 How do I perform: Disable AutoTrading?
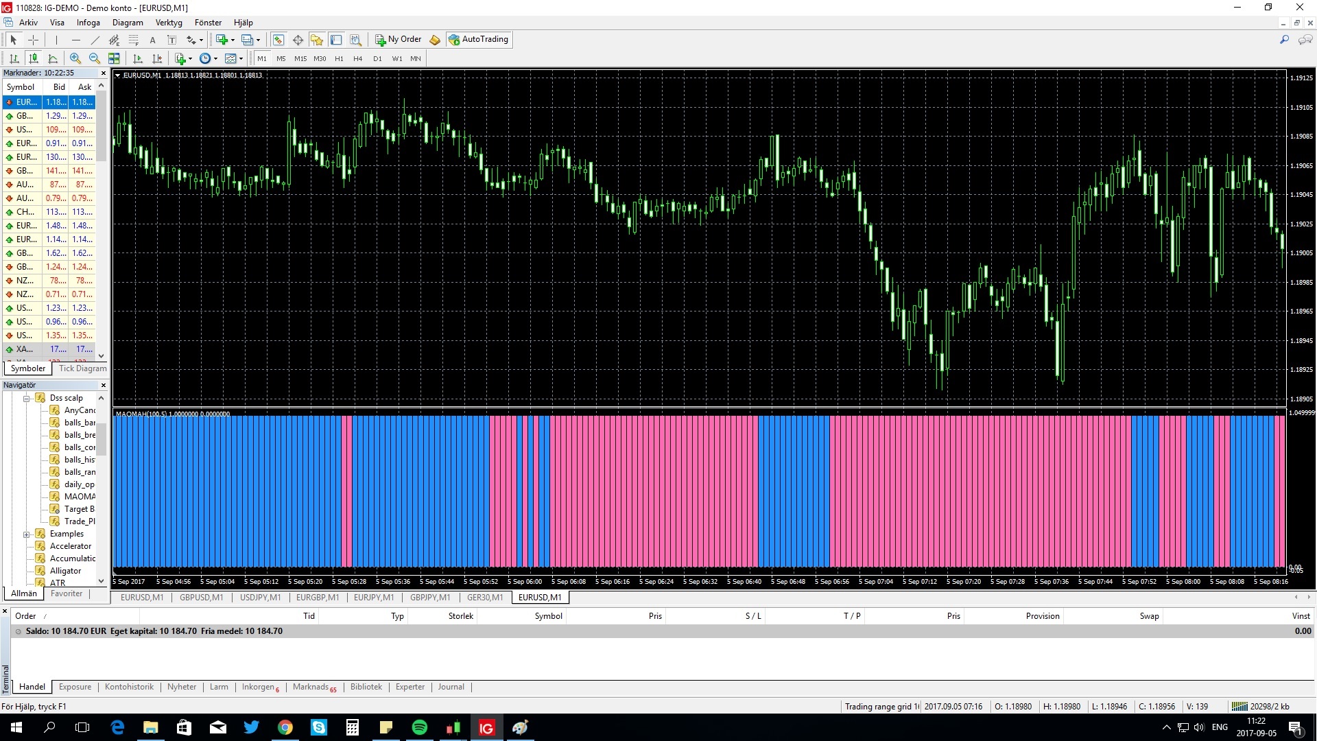[479, 39]
